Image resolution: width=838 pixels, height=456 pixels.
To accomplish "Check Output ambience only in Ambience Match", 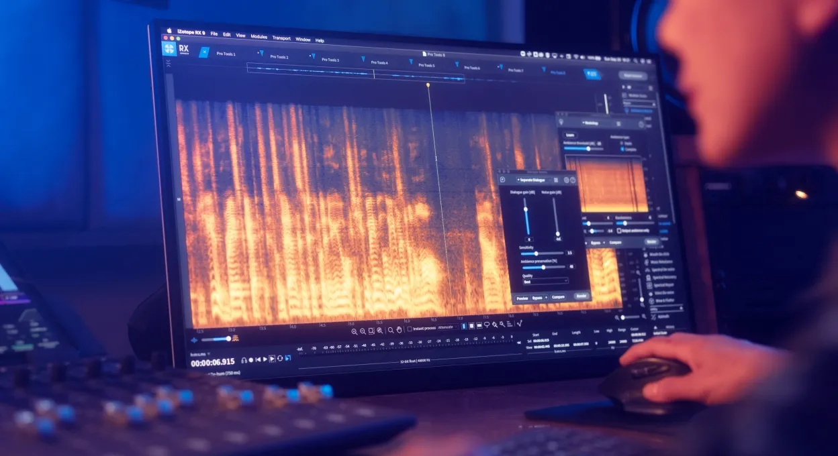I will [x=619, y=231].
